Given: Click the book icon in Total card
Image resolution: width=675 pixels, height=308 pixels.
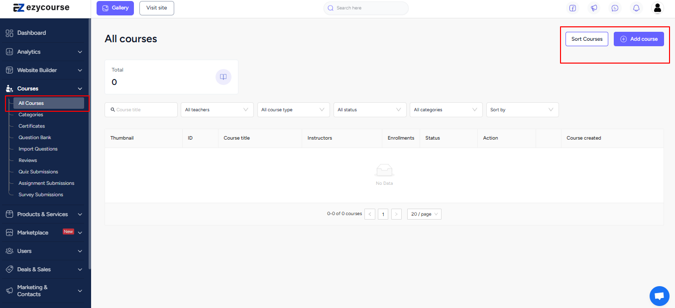Looking at the screenshot, I should (224, 77).
